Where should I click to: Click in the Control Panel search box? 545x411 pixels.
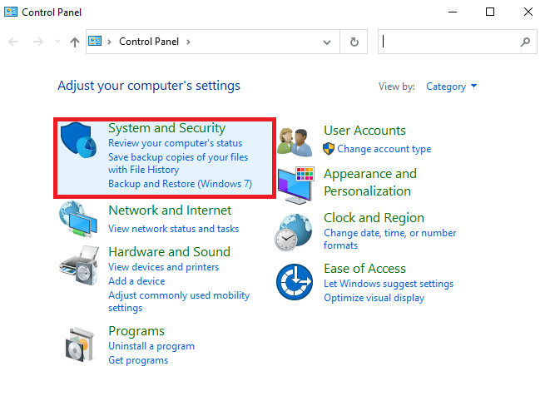click(x=458, y=42)
